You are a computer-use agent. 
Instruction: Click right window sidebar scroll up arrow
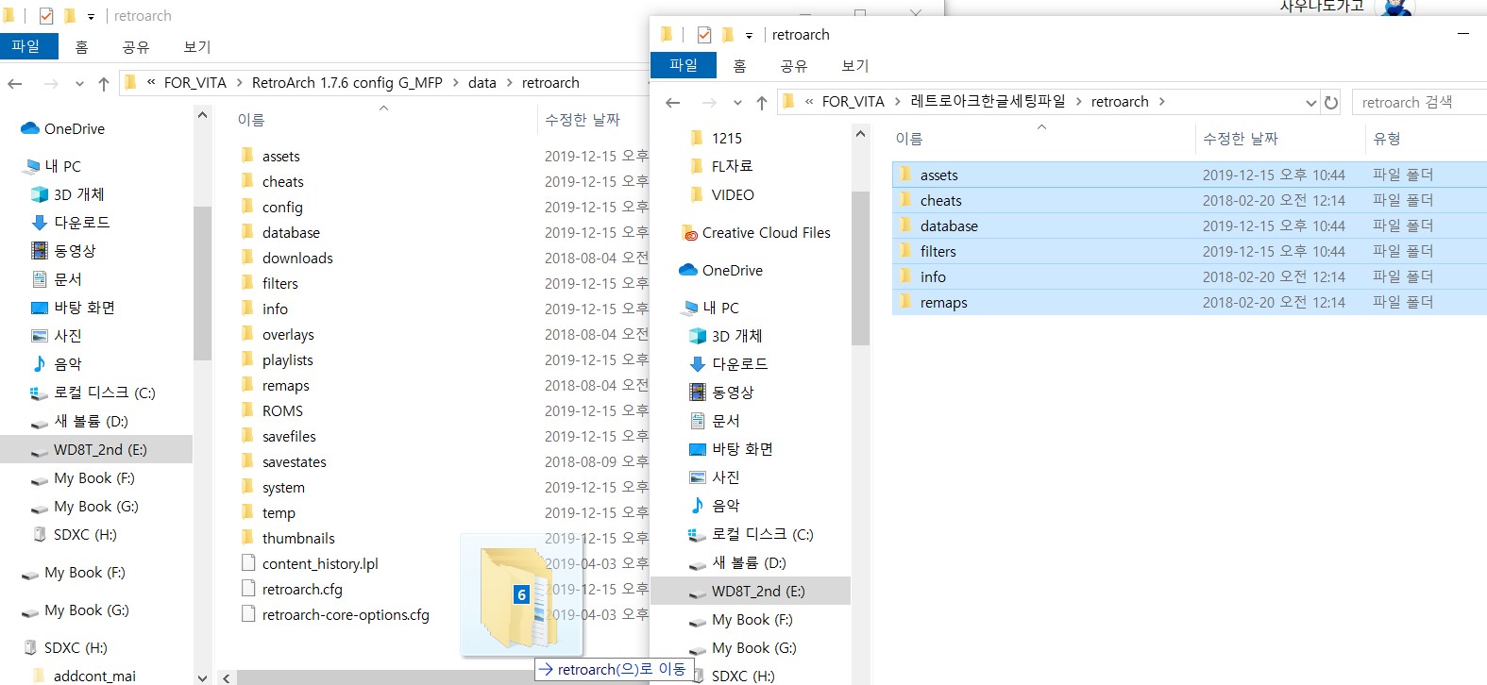coord(860,134)
